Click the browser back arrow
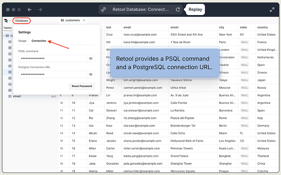 [30, 9]
